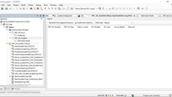
Task: Collapse the Communication Manager node
Action: point(7,30)
